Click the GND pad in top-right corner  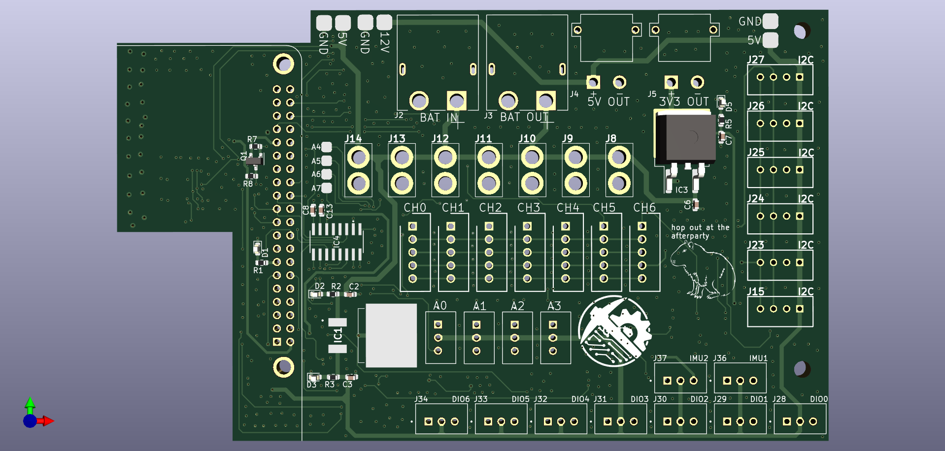point(770,21)
